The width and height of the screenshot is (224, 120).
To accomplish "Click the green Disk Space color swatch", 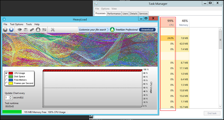I will click(x=11, y=77).
